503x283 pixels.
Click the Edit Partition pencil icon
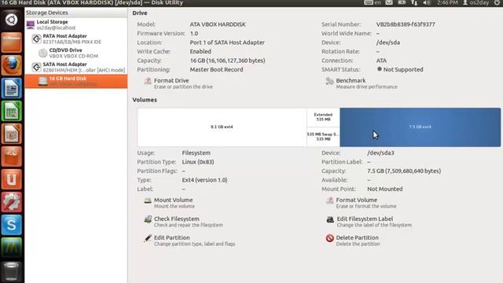pyautogui.click(x=148, y=238)
